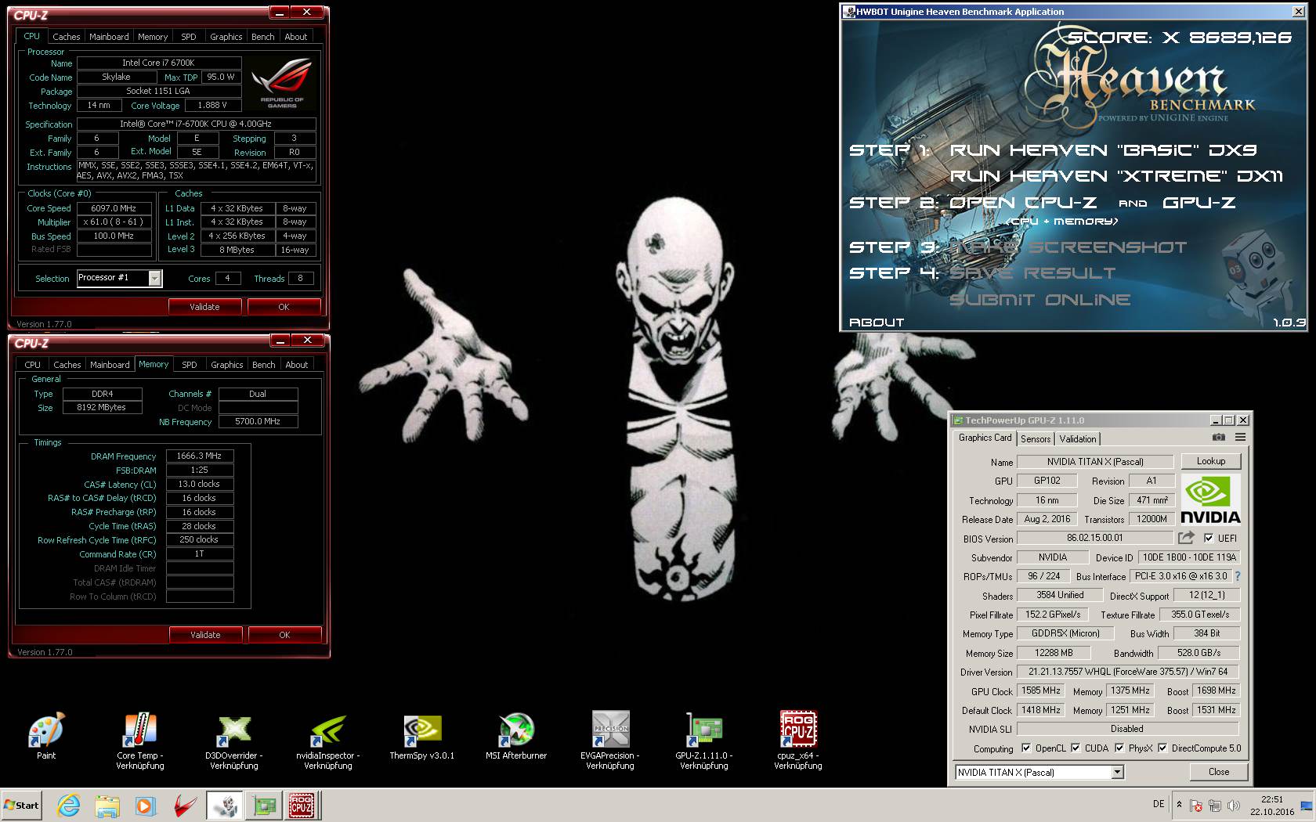Open the GPU-Z.1.11.0 desktop shortcut
Screen dimensions: 1316x822
pos(704,741)
